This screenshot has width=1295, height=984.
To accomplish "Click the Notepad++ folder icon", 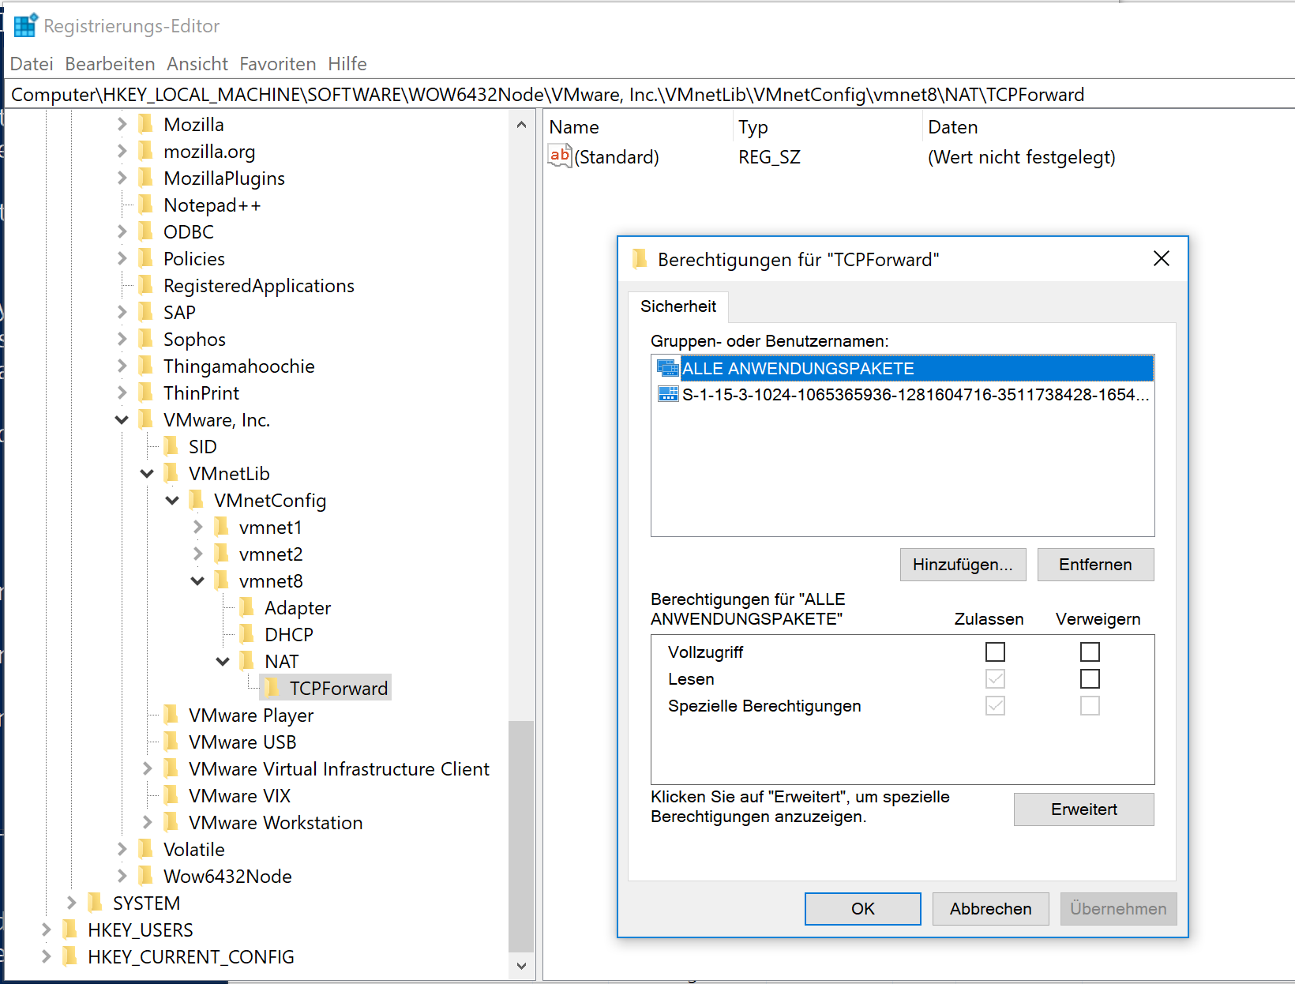I will [145, 205].
